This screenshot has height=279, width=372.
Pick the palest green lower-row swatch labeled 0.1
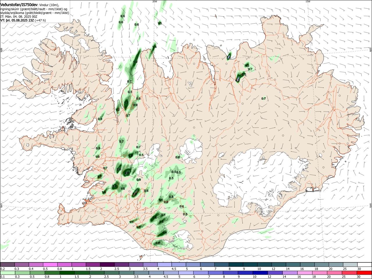(x=8, y=273)
